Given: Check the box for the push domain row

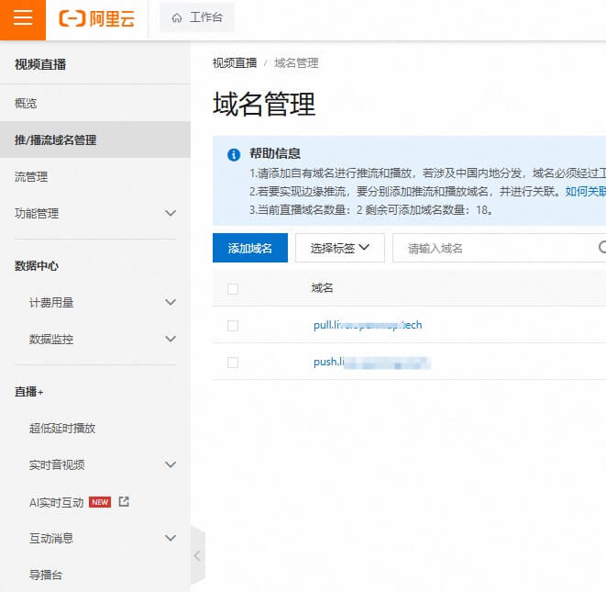Looking at the screenshot, I should coord(233,363).
